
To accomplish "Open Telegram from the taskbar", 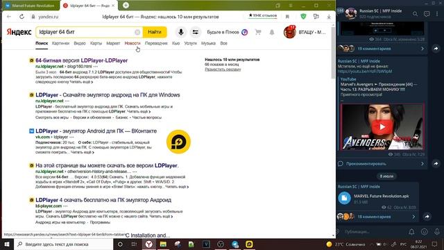I will [x=235, y=244].
